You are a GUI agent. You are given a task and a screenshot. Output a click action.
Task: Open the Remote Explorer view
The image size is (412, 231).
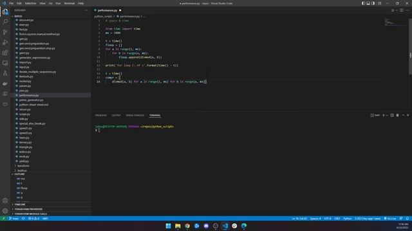click(5, 63)
